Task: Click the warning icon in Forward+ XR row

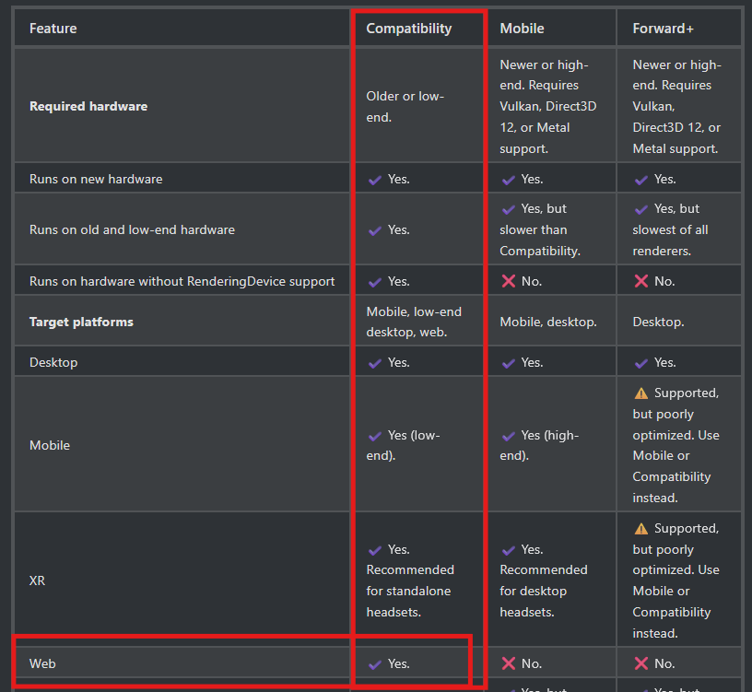Action: [641, 529]
